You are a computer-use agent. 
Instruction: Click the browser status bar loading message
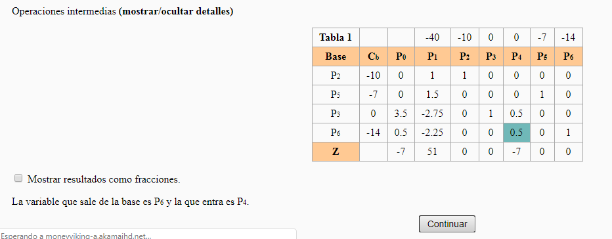point(76,236)
